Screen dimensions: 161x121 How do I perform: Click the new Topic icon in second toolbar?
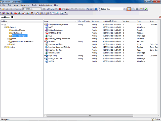[x=12, y=13]
